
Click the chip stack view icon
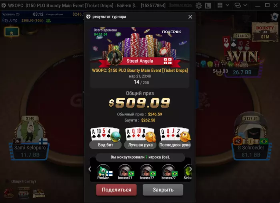point(238,5)
